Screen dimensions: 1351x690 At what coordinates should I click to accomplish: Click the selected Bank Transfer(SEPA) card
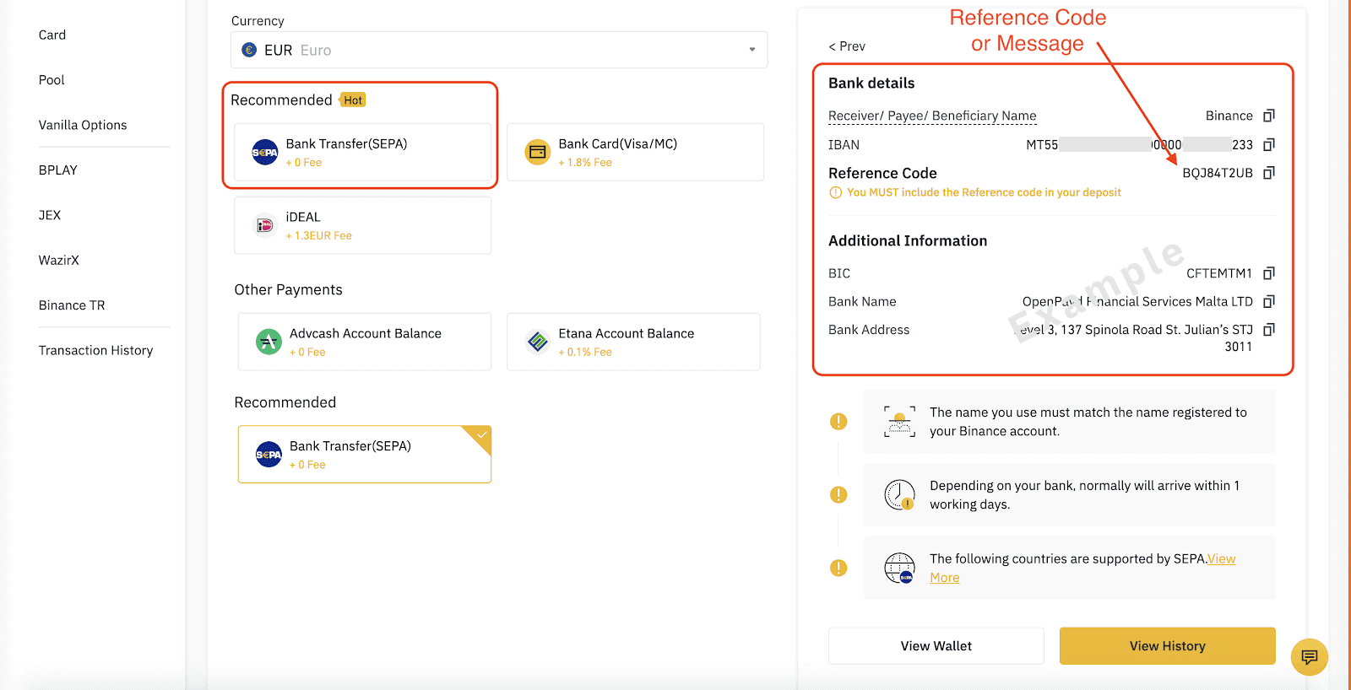tap(365, 455)
